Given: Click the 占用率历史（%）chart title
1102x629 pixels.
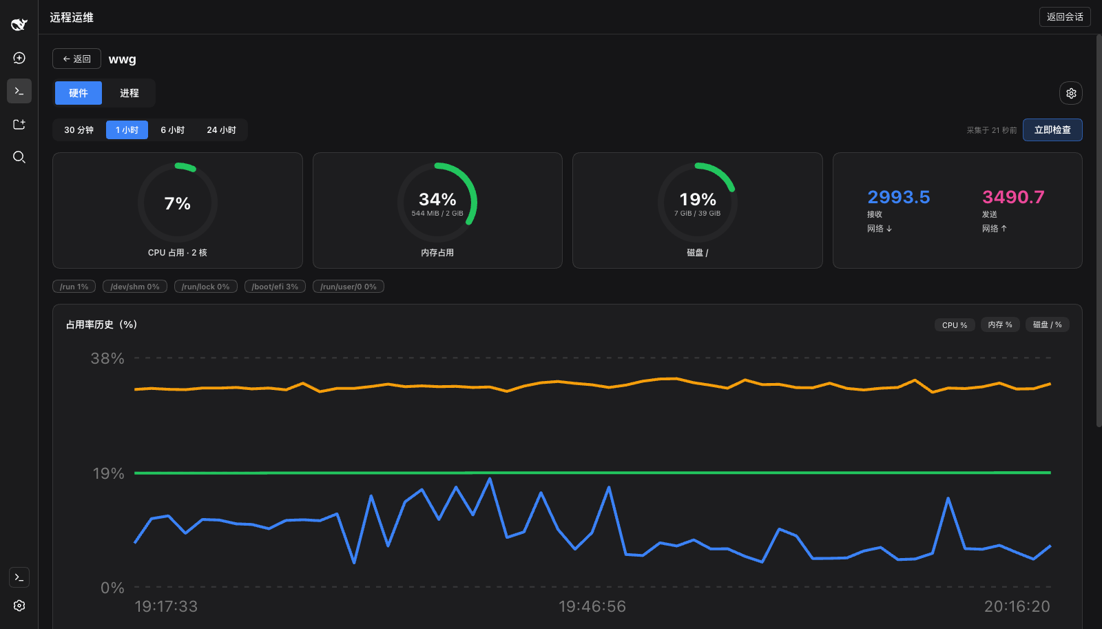Looking at the screenshot, I should click(102, 324).
